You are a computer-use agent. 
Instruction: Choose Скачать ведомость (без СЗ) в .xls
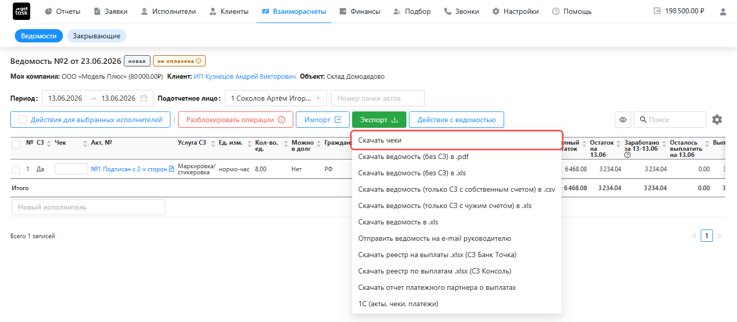pos(457,173)
